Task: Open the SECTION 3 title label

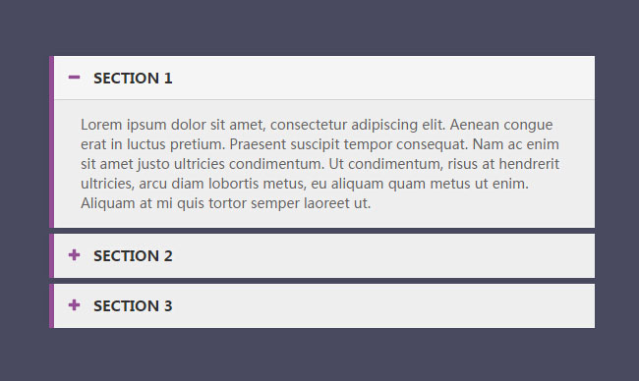Action: pyautogui.click(x=133, y=306)
